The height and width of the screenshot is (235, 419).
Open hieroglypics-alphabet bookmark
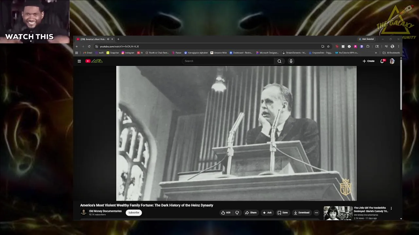coord(196,53)
